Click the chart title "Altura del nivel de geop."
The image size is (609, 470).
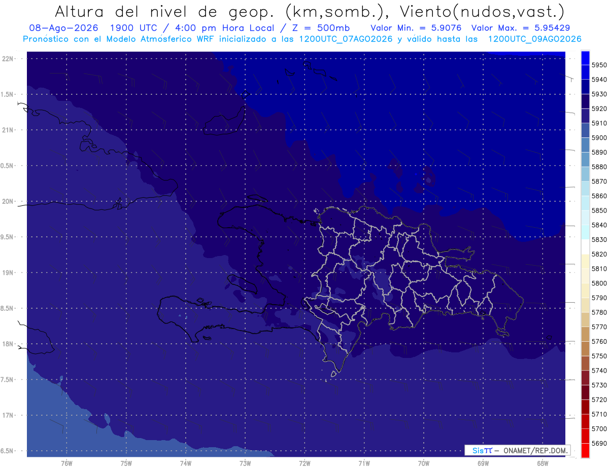tap(164, 12)
